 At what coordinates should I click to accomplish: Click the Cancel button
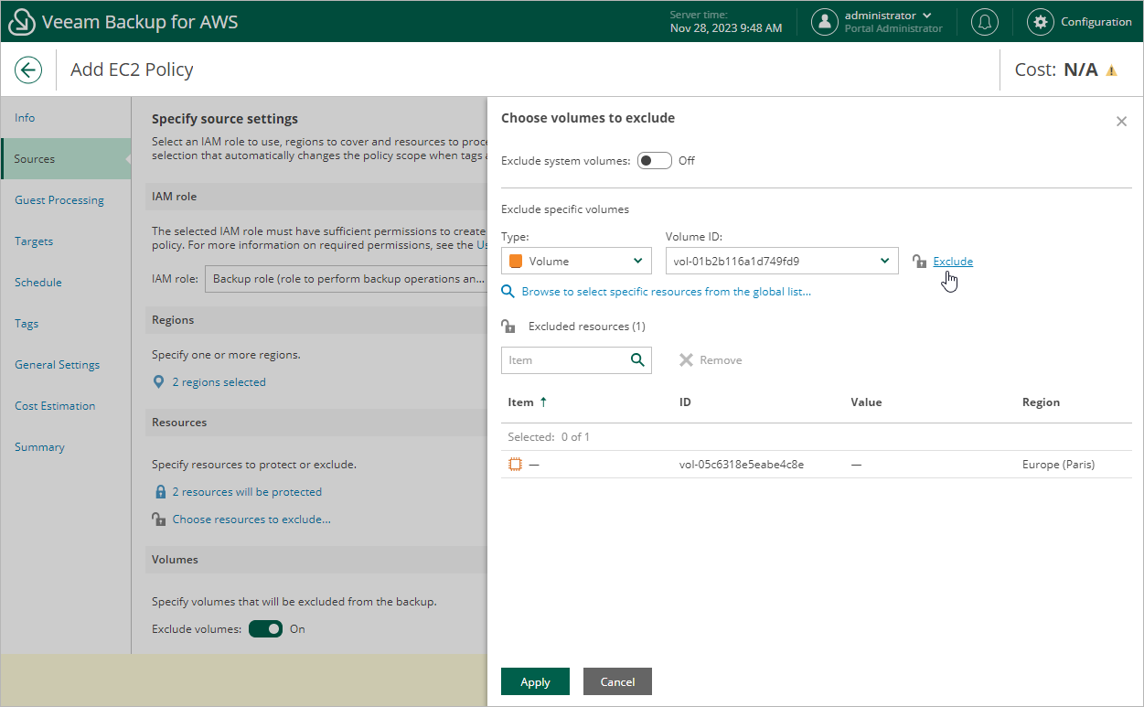point(617,681)
